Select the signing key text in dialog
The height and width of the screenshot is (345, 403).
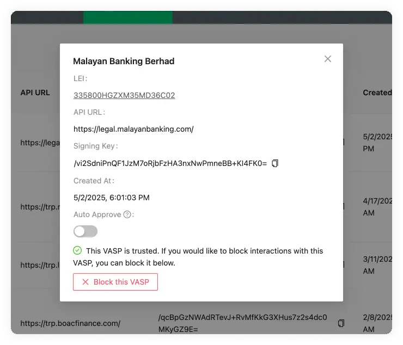pyautogui.click(x=170, y=163)
